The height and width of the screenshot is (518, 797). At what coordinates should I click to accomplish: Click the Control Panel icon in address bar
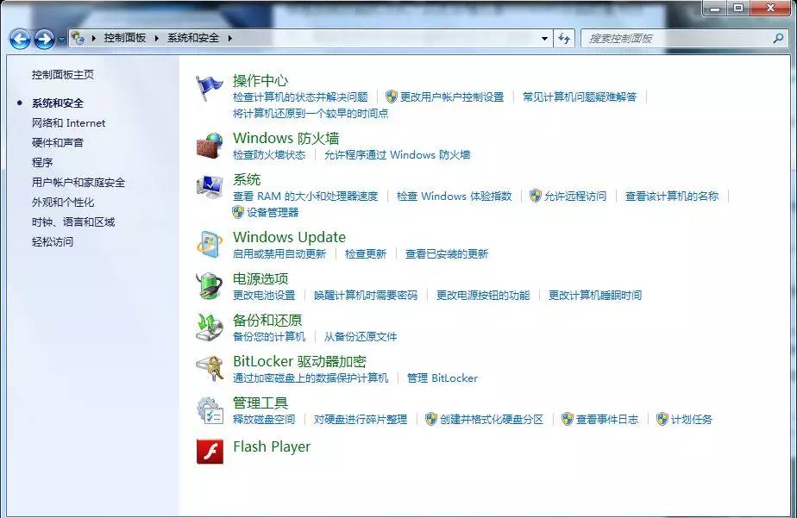pyautogui.click(x=78, y=38)
